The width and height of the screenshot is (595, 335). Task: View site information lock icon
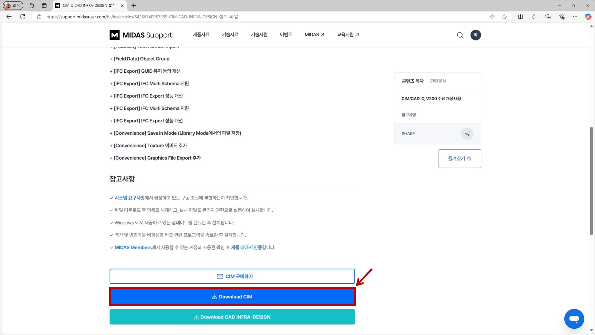(x=39, y=17)
